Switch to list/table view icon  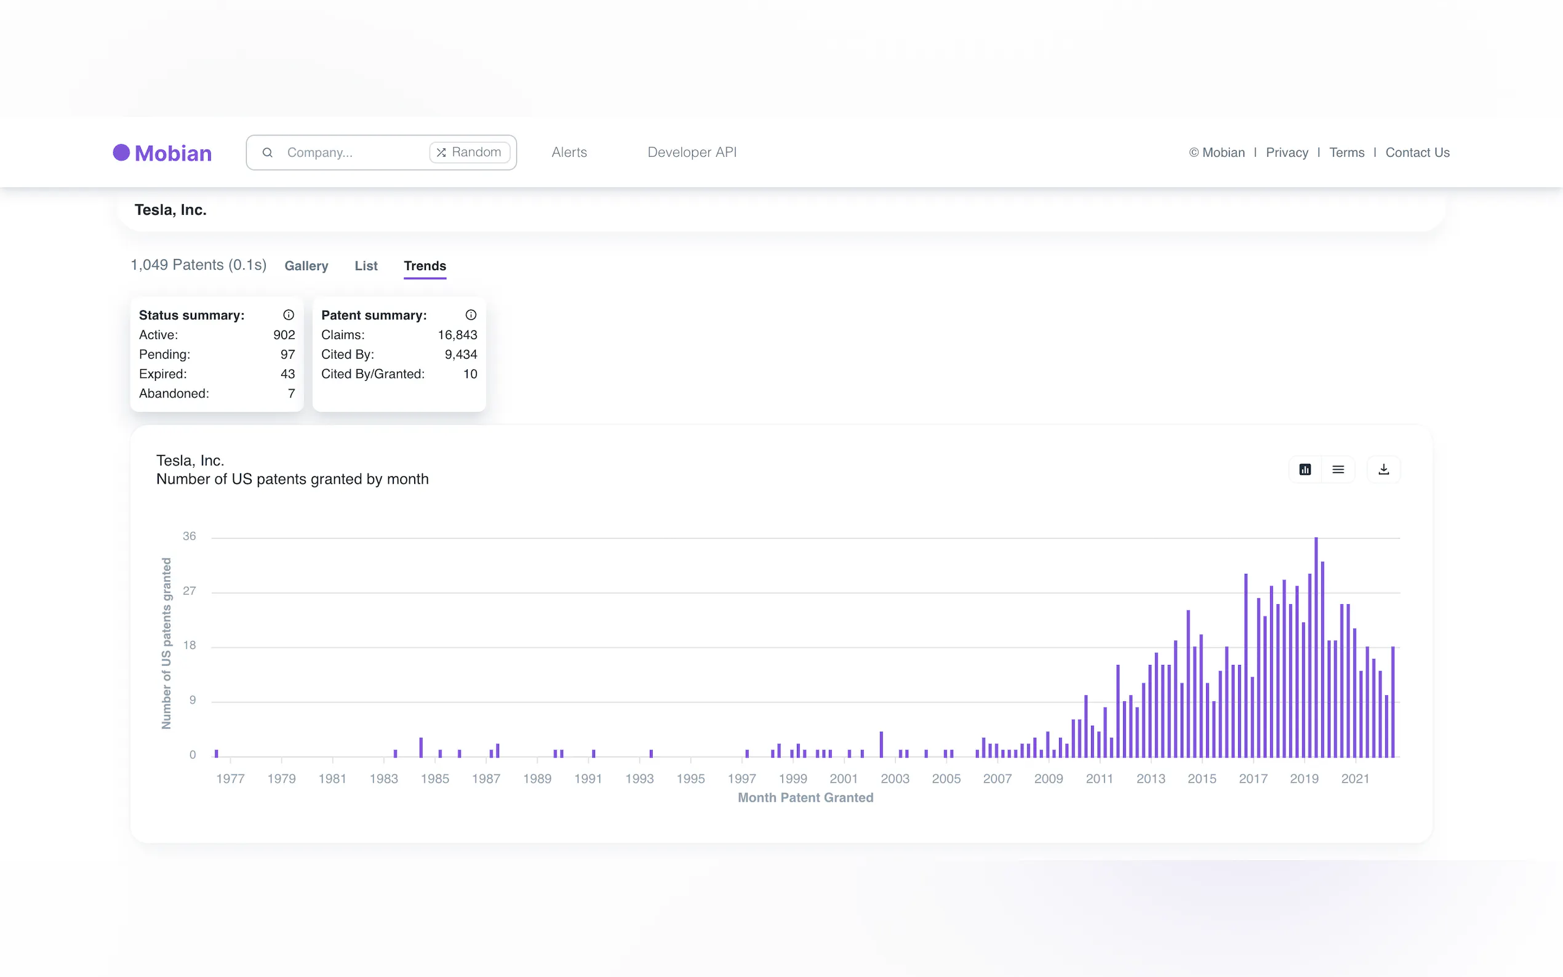click(x=1338, y=470)
